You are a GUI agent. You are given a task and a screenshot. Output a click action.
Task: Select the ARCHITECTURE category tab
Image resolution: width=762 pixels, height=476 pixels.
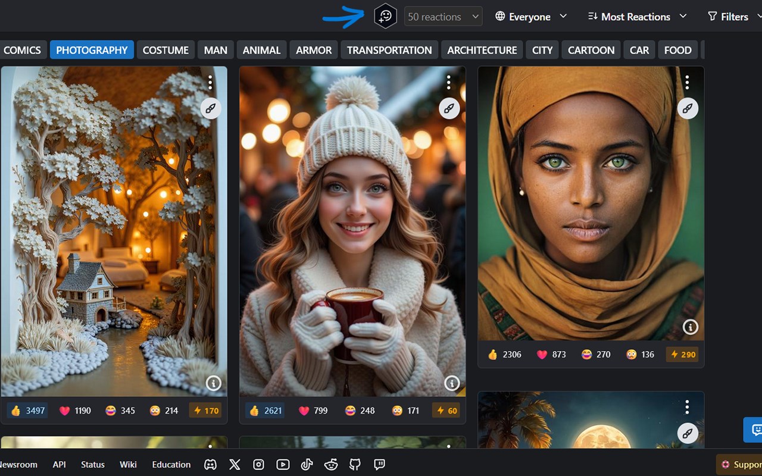[x=482, y=50]
